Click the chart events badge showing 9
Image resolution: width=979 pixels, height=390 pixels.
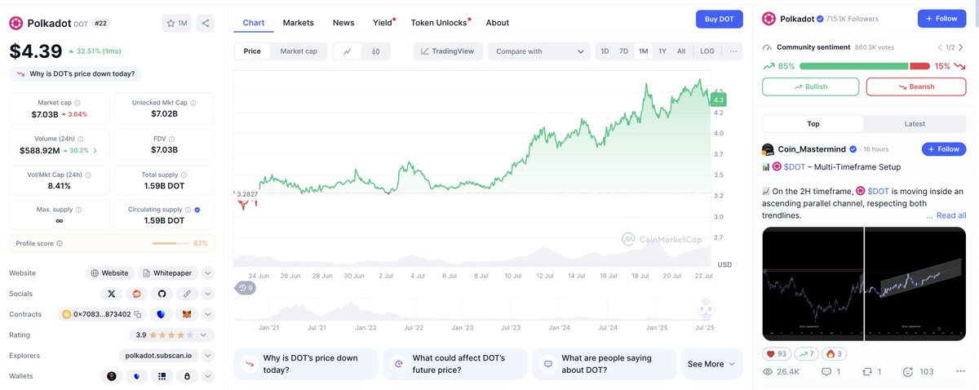point(246,287)
